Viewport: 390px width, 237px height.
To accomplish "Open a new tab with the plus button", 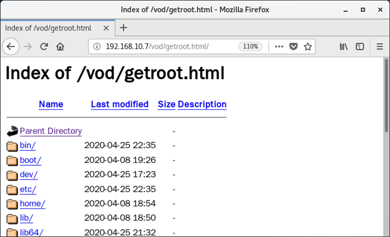I will [x=124, y=28].
